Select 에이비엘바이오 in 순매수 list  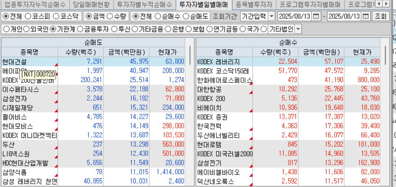point(288,172)
